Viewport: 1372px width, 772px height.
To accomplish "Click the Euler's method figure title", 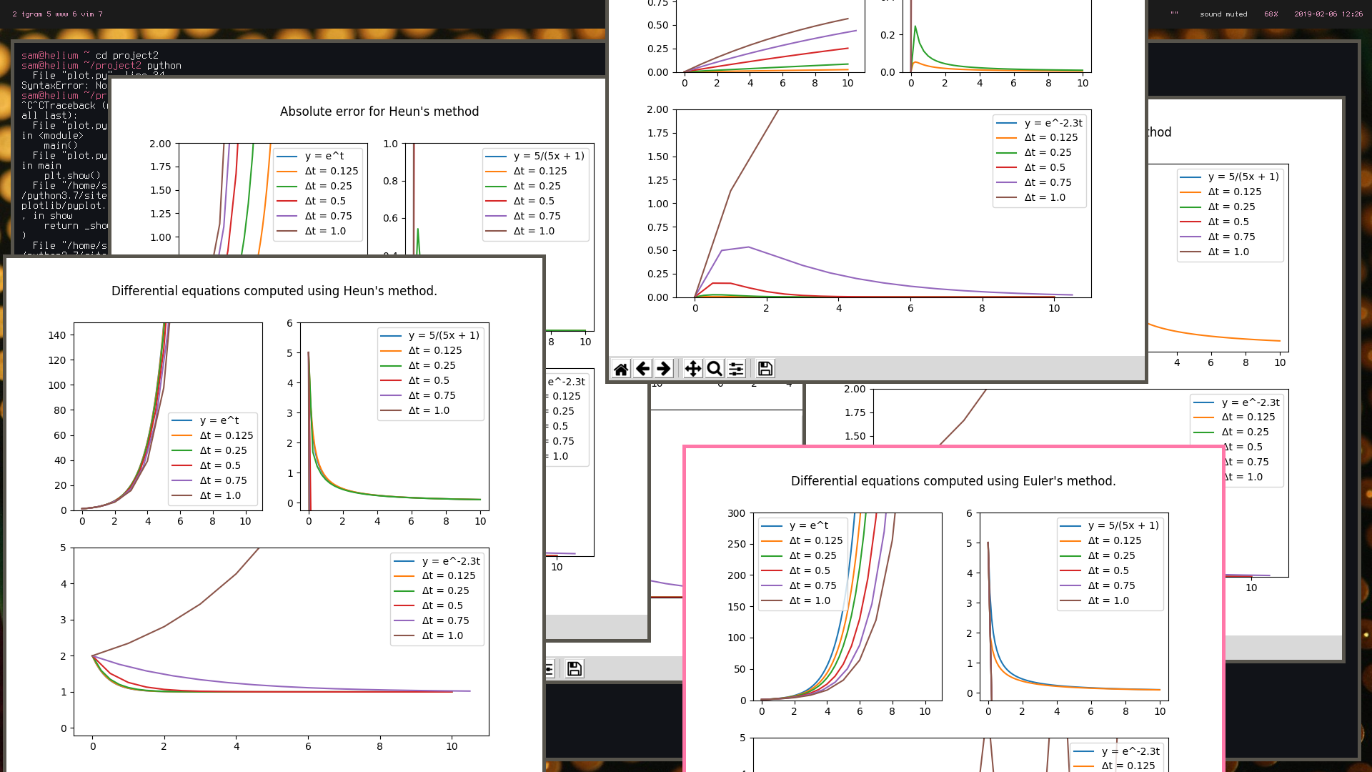I will pyautogui.click(x=953, y=481).
